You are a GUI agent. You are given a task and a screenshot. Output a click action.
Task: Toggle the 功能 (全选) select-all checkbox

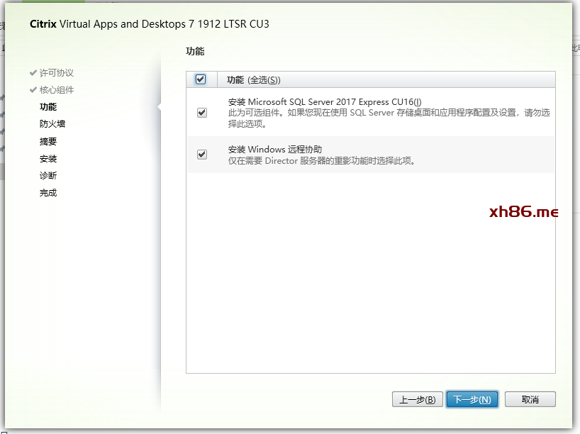tap(201, 79)
